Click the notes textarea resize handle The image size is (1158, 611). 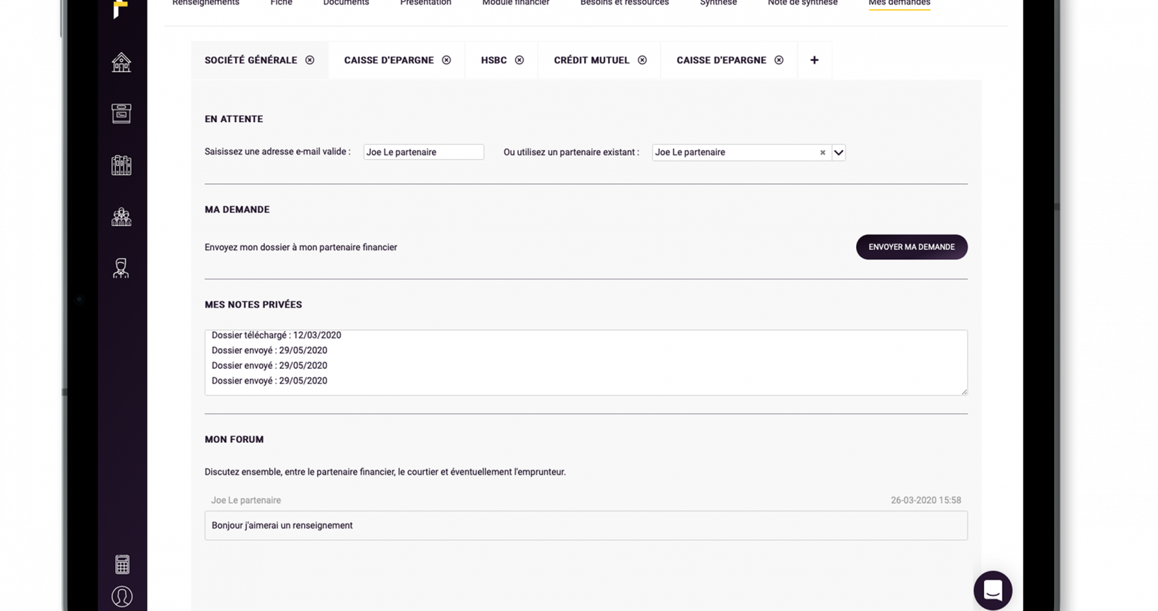[963, 391]
